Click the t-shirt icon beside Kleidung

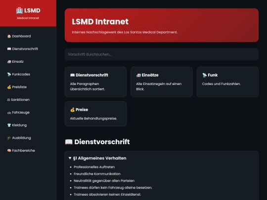[9, 125]
